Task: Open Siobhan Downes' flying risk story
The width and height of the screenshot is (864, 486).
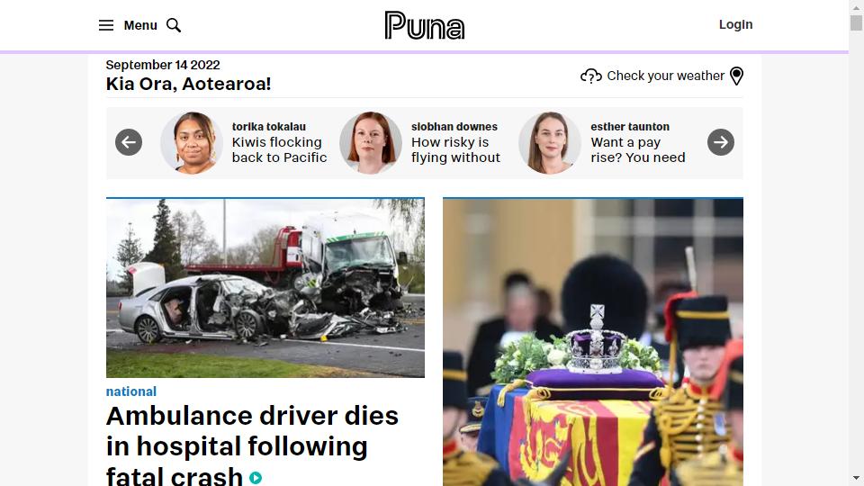Action: coord(455,149)
